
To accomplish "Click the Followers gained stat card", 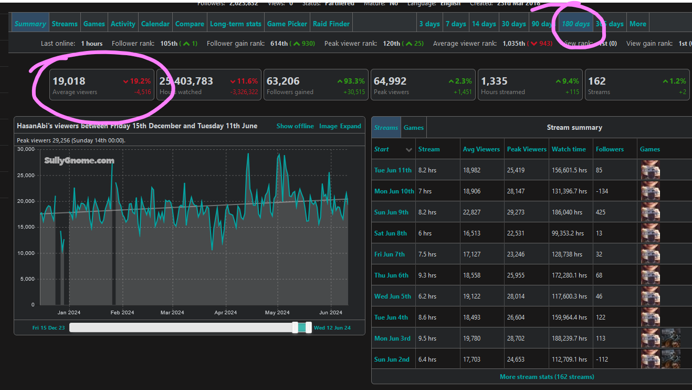I will (316, 85).
